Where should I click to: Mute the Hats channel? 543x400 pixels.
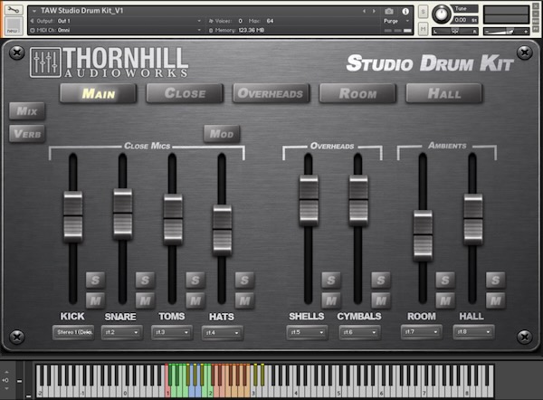coord(244,300)
